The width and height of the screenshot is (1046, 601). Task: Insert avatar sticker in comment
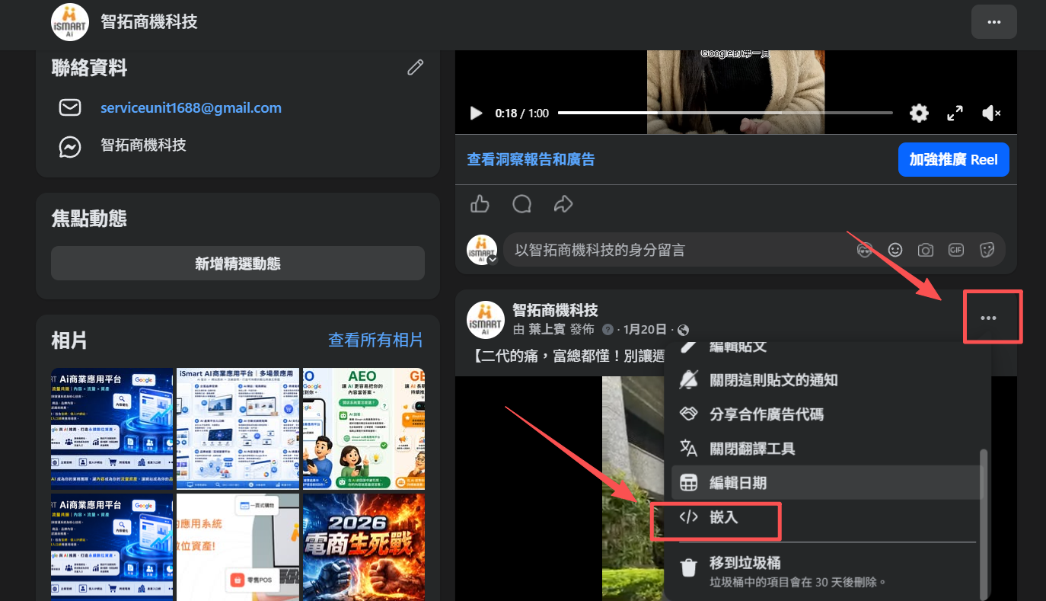[x=864, y=250]
